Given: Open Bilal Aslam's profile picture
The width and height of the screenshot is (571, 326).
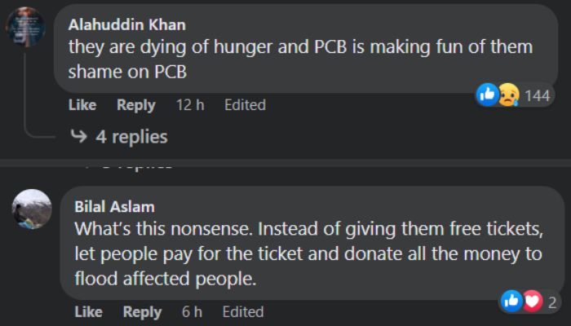Looking at the screenshot, I should click(32, 208).
